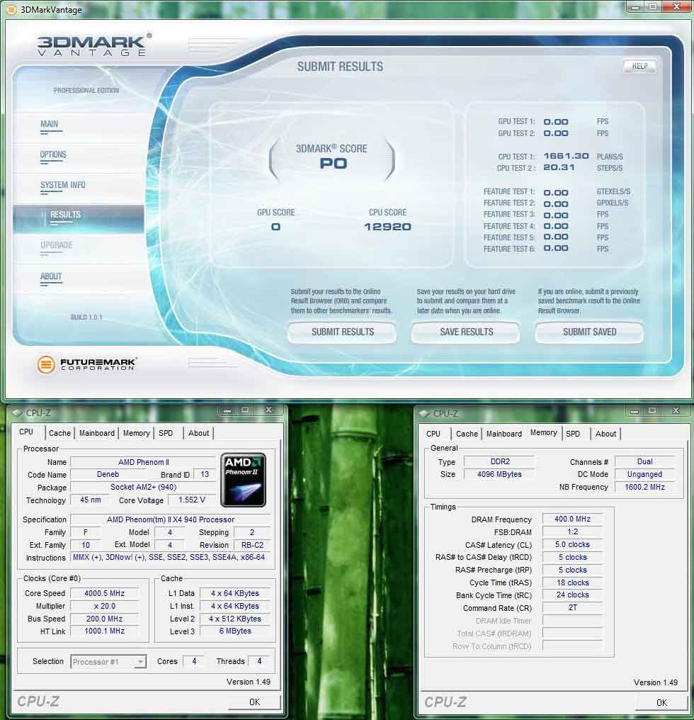The height and width of the screenshot is (720, 694).
Task: Open the Processor #1 selection dropdown
Action: pyautogui.click(x=108, y=662)
